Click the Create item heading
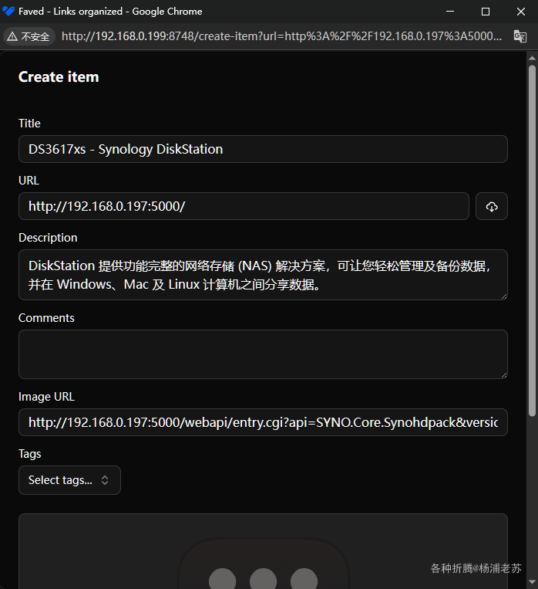This screenshot has width=538, height=589. coord(59,77)
